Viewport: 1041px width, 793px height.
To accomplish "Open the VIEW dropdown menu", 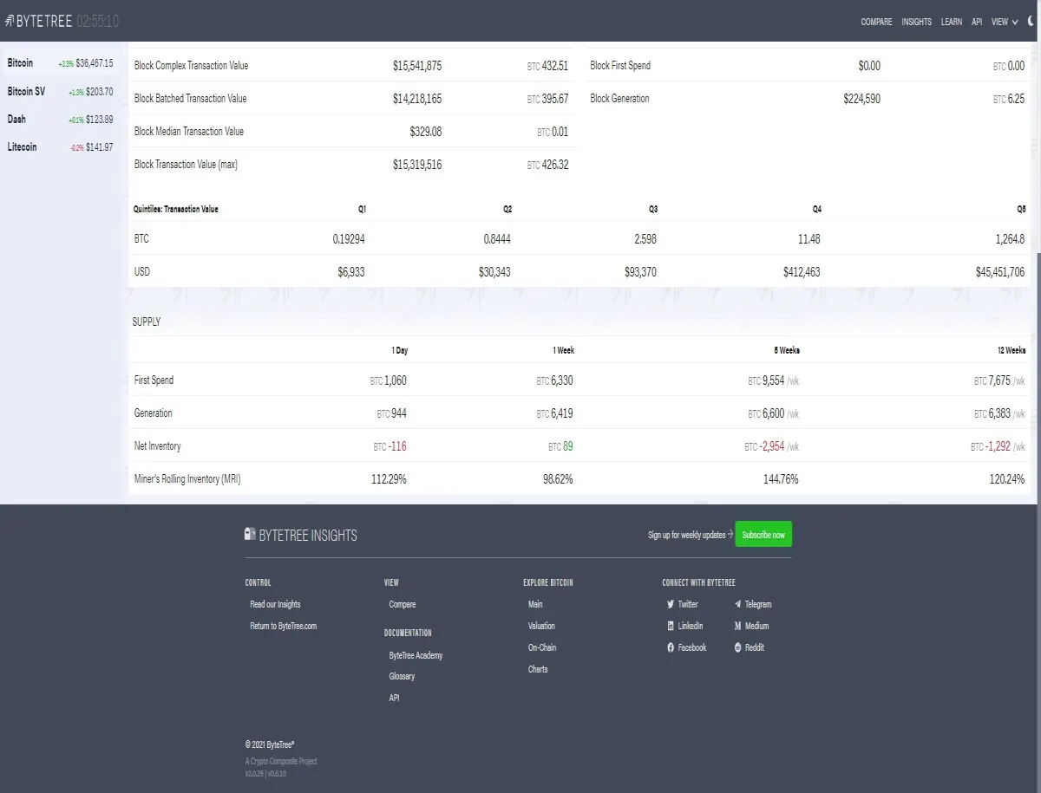I will [x=1005, y=22].
